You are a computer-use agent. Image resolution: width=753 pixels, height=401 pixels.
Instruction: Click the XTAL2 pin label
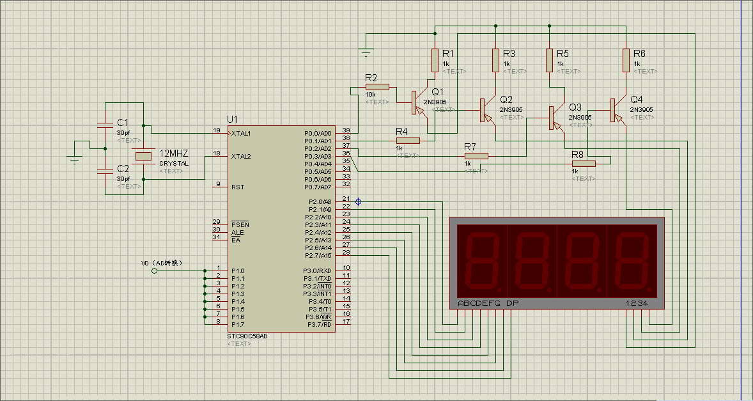241,156
